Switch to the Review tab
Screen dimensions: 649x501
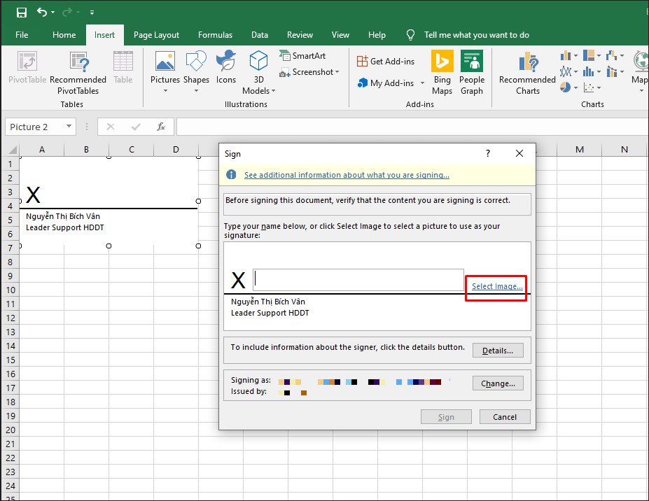click(300, 35)
